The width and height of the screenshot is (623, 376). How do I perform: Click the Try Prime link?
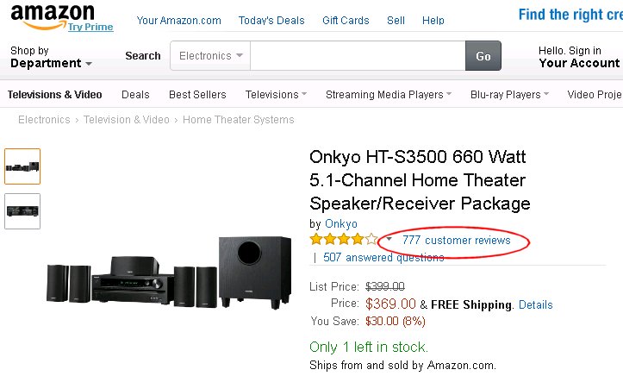point(90,27)
